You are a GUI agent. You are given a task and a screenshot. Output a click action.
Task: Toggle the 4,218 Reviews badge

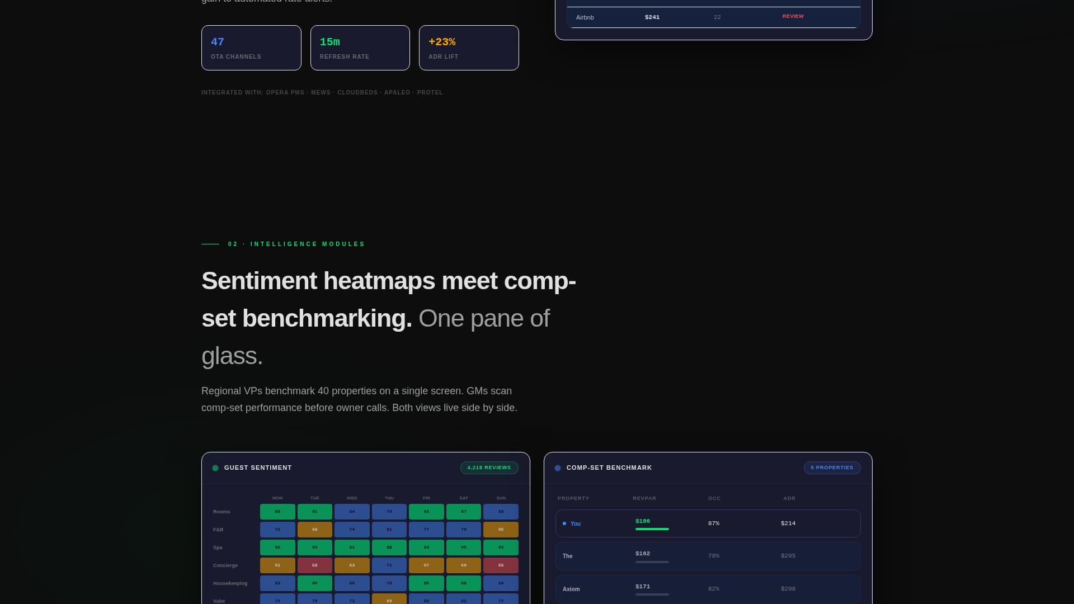pyautogui.click(x=489, y=468)
